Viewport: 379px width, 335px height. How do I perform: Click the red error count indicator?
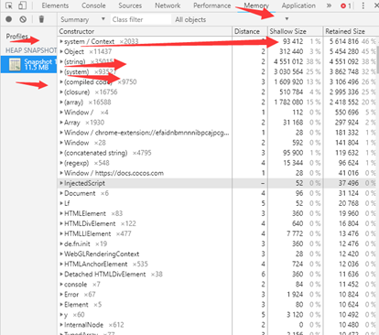coord(346,5)
